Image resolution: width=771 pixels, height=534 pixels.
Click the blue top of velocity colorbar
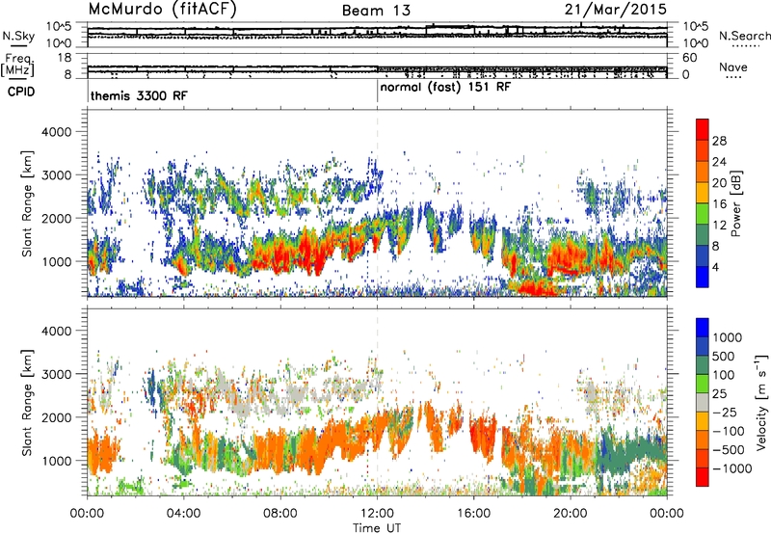(703, 328)
